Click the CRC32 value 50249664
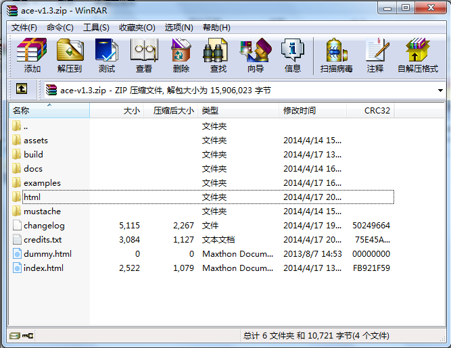The image size is (451, 348). (371, 225)
